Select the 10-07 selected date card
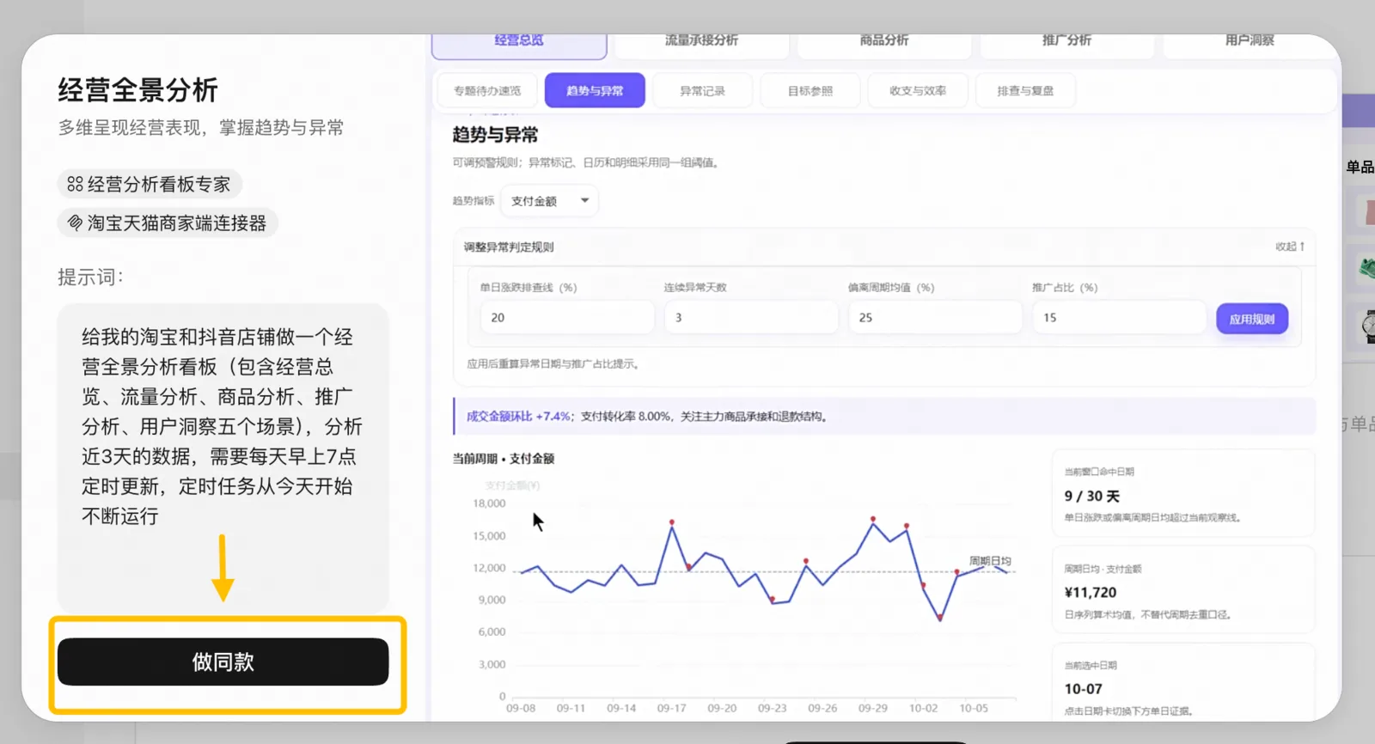 [x=1183, y=683]
